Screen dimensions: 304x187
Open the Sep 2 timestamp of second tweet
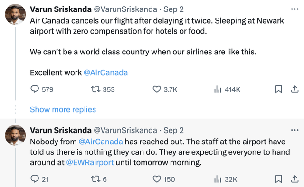pyautogui.click(x=173, y=130)
